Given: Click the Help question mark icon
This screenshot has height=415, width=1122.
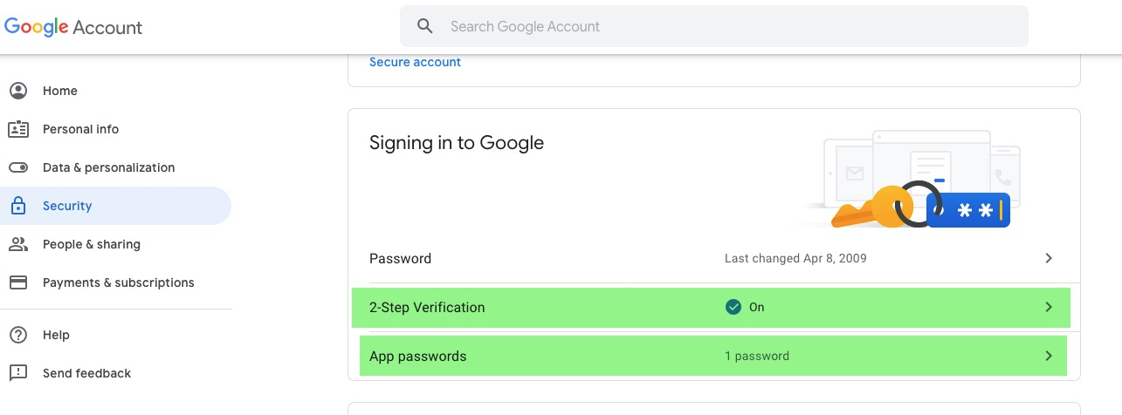Looking at the screenshot, I should click(x=17, y=335).
